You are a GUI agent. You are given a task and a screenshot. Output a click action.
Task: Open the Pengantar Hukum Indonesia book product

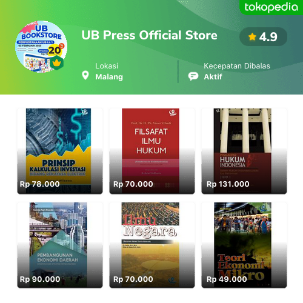(244, 151)
